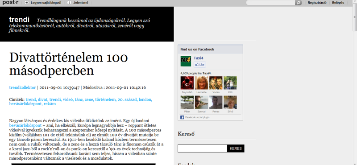357x165 pixels.
Task: Open the Regisztráció page
Action: point(317,3)
